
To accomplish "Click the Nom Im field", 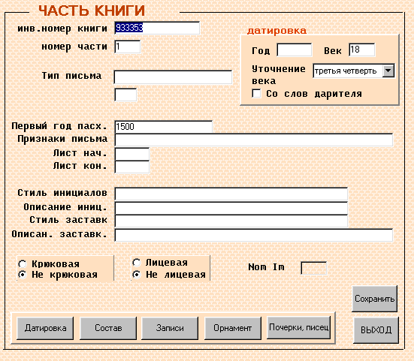I will pos(314,268).
